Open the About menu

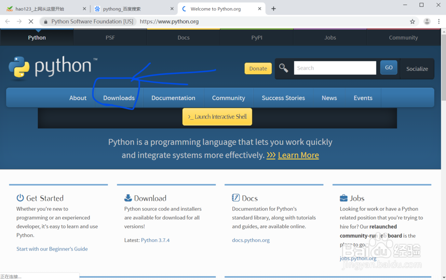coord(78,98)
